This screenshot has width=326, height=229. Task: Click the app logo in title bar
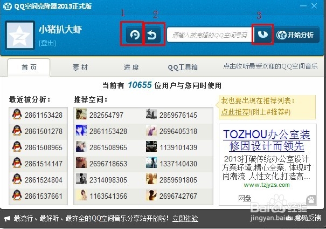(x=8, y=6)
